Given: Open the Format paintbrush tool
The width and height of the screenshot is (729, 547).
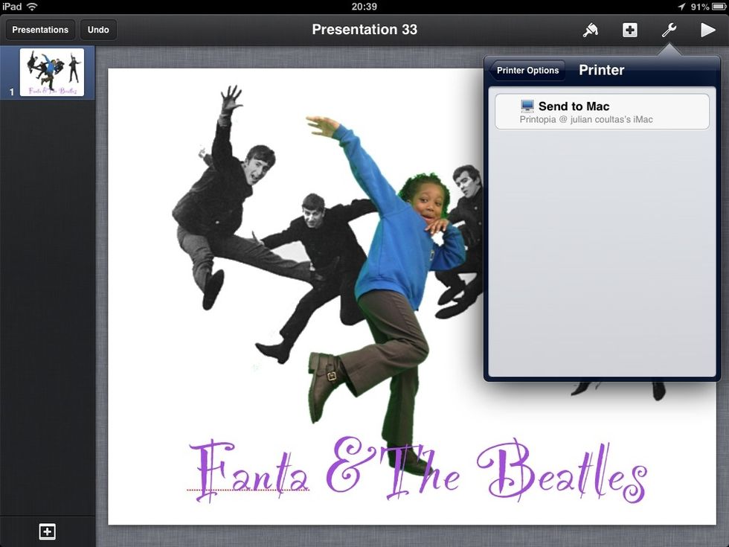Looking at the screenshot, I should (x=590, y=30).
